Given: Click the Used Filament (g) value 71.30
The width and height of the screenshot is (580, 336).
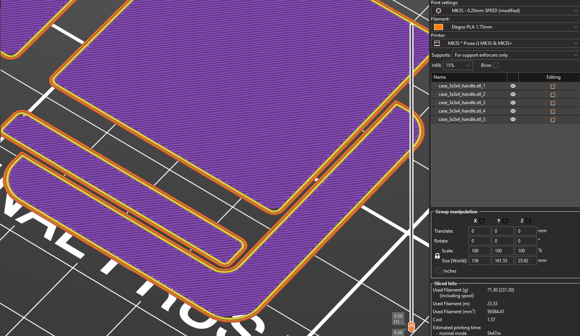Looking at the screenshot, I should click(x=501, y=290).
